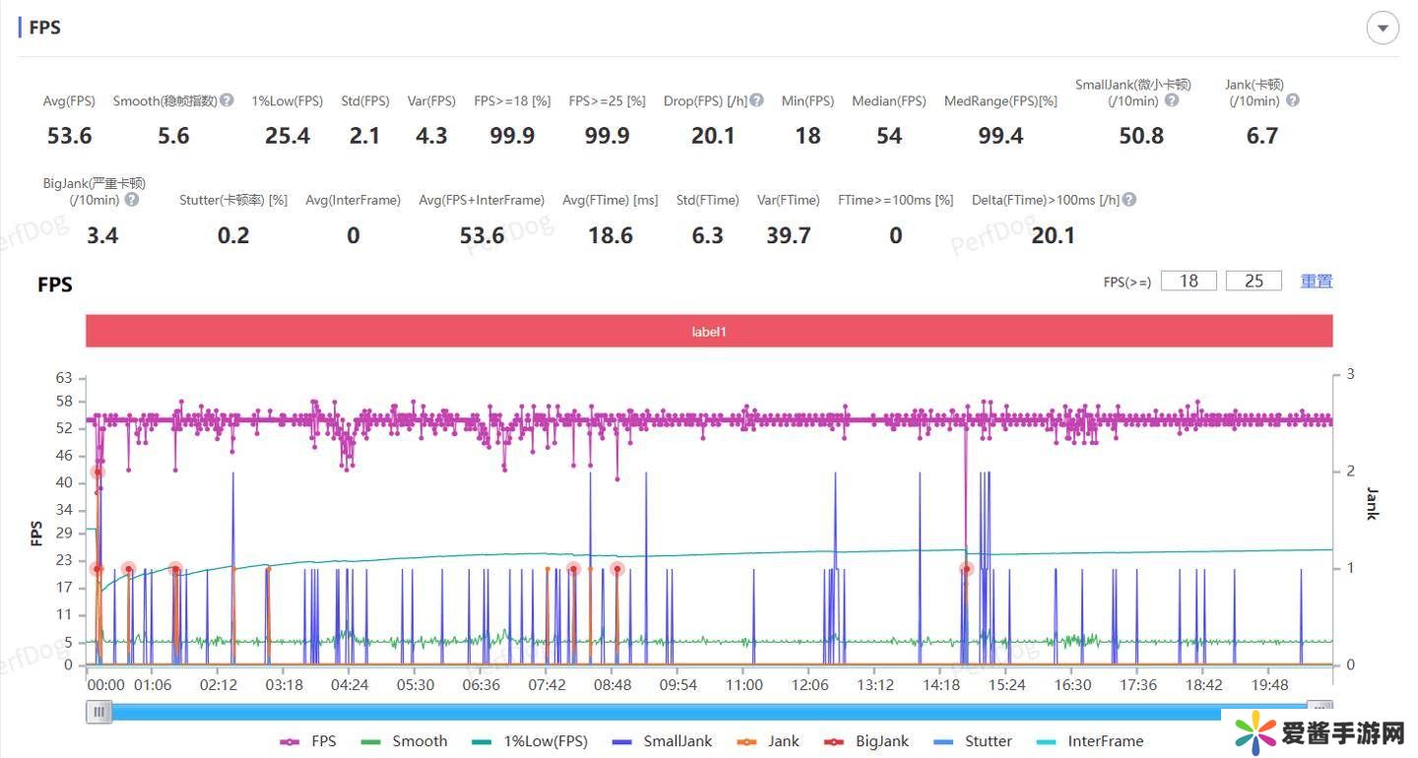1418x758 pixels.
Task: Click the Delta(FTime)>100ms help icon
Action: pos(1129,200)
